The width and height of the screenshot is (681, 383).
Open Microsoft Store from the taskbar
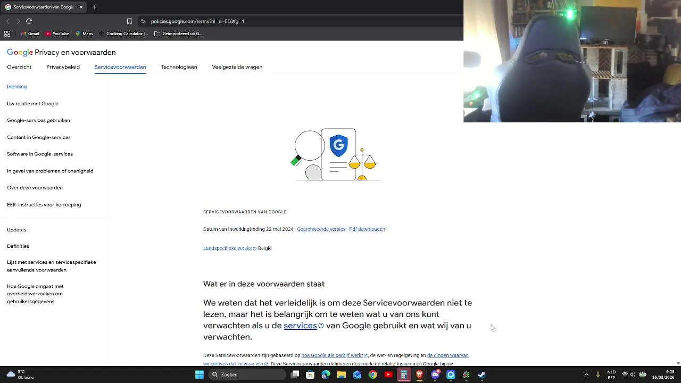point(310,374)
